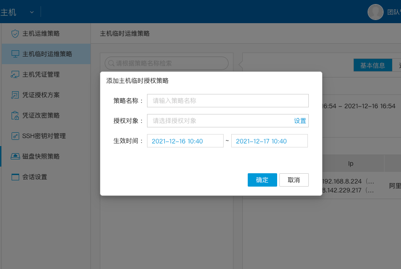The width and height of the screenshot is (401, 269).
Task: Click the 主机凭证管理 sidebar icon
Action: coord(15,74)
